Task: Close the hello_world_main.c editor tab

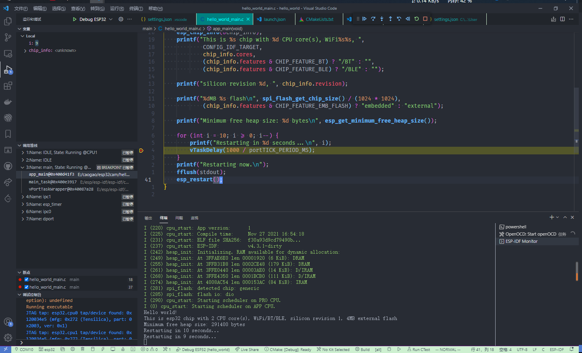Action: coord(248,19)
